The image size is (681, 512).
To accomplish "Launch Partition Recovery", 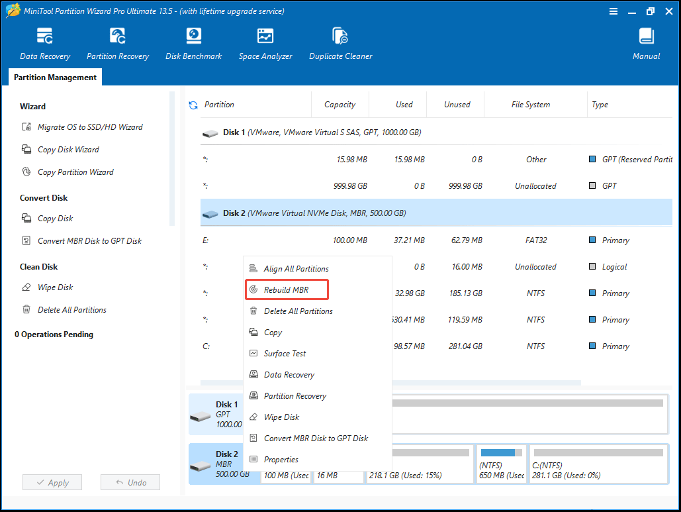I will pos(117,43).
